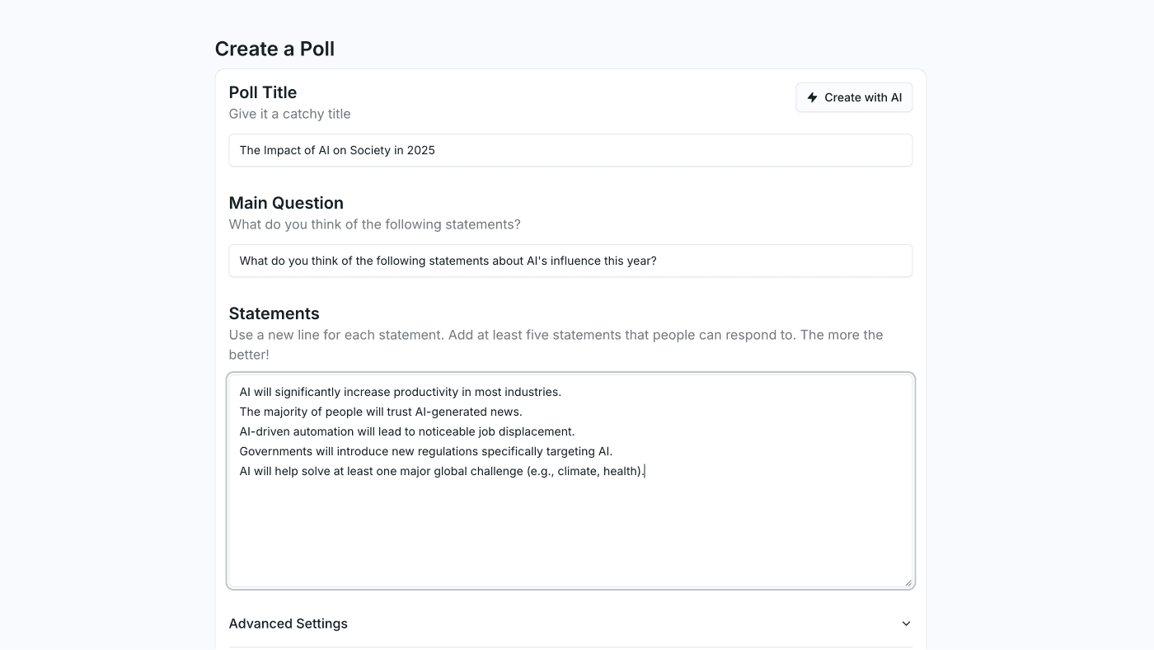Click inside the Poll Title text field
Image resolution: width=1154 pixels, height=650 pixels.
pyautogui.click(x=570, y=150)
